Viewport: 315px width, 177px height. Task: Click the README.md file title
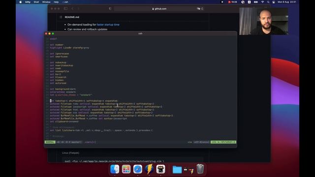point(72,17)
